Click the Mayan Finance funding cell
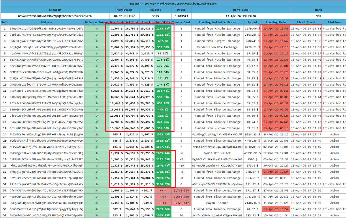346x218 pixels. coord(217,203)
